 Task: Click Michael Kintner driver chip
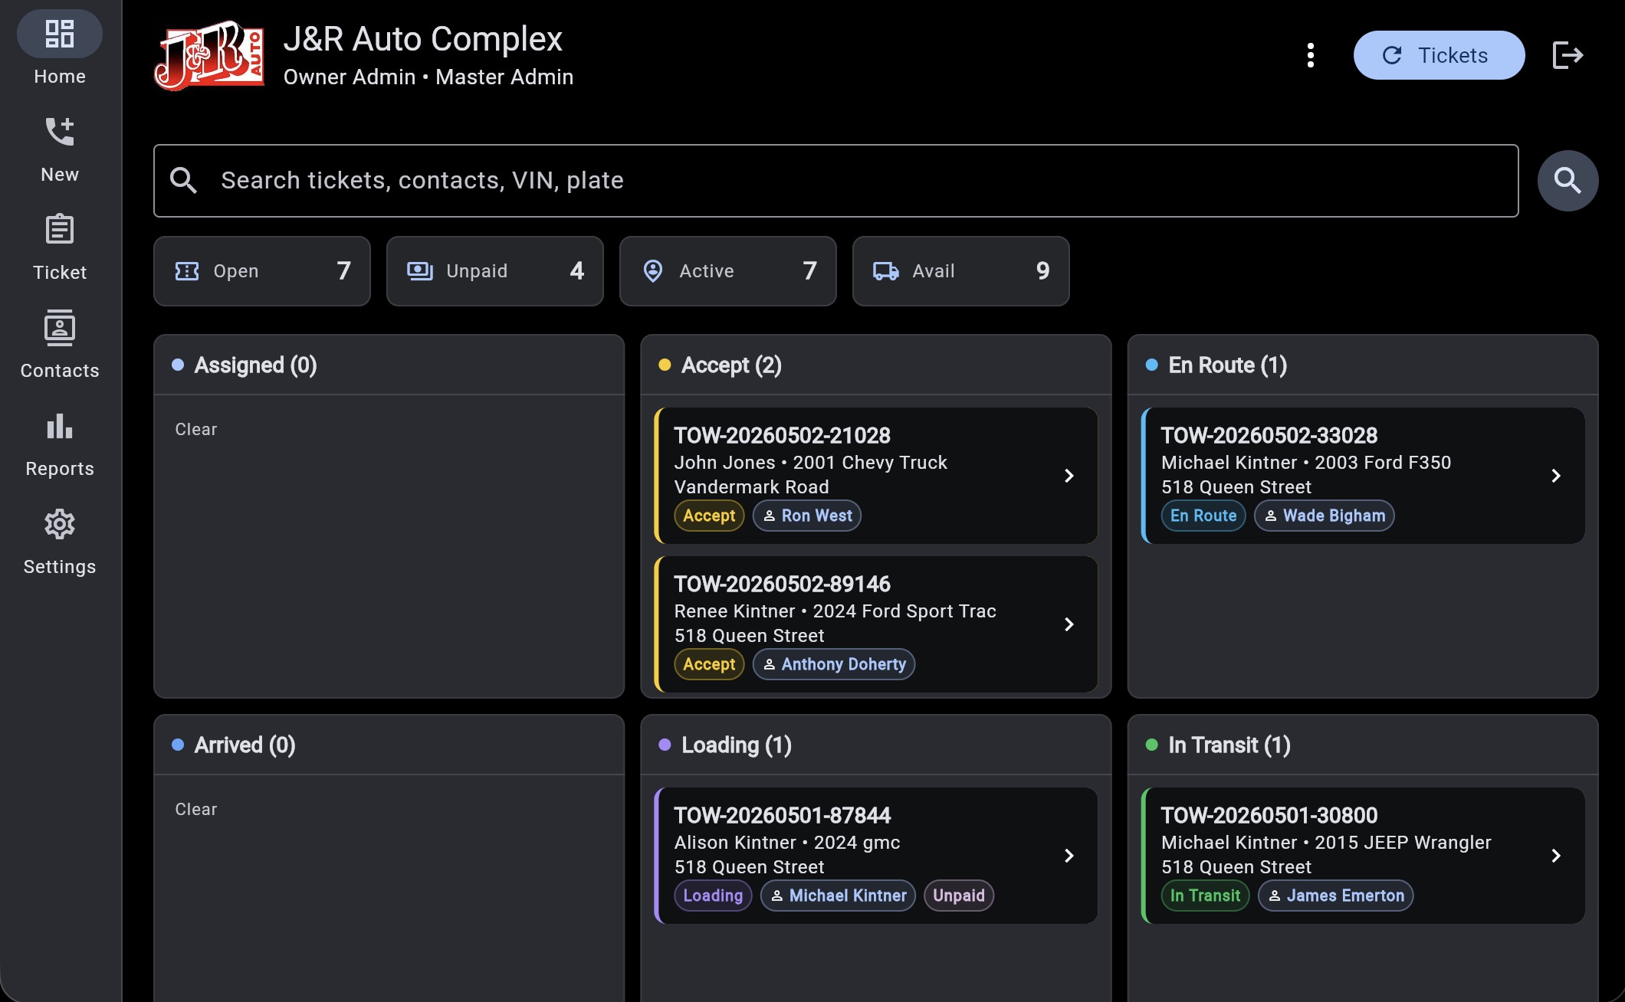pos(838,896)
